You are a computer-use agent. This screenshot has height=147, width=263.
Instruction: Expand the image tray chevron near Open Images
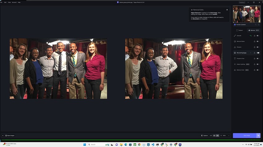tap(3, 135)
